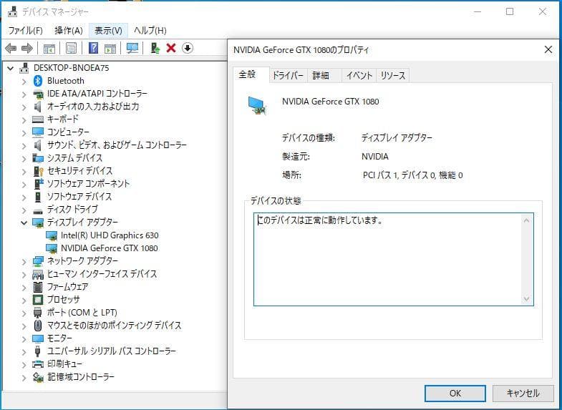
Task: Switch to the ドライバー tab
Action: 288,76
